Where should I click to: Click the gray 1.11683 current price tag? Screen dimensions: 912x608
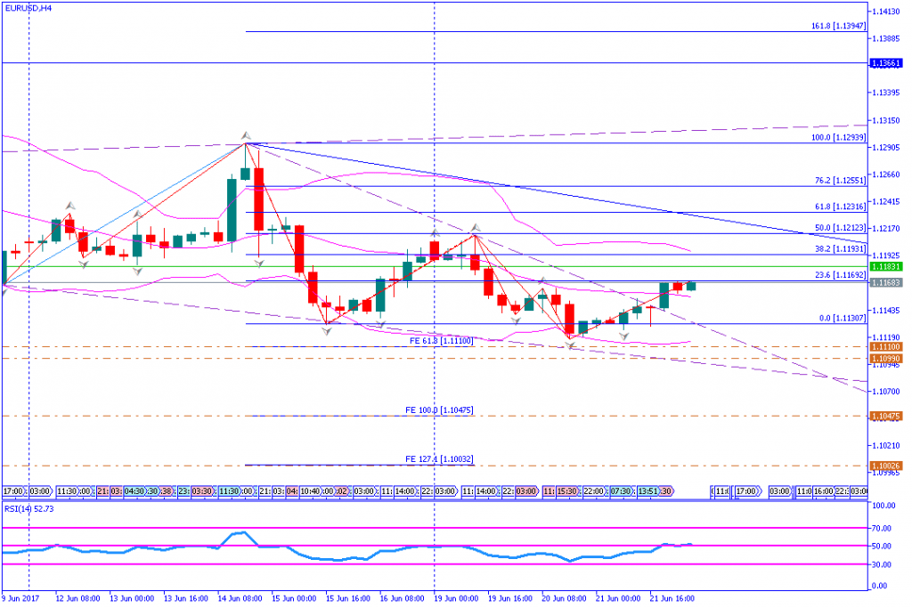(x=889, y=282)
